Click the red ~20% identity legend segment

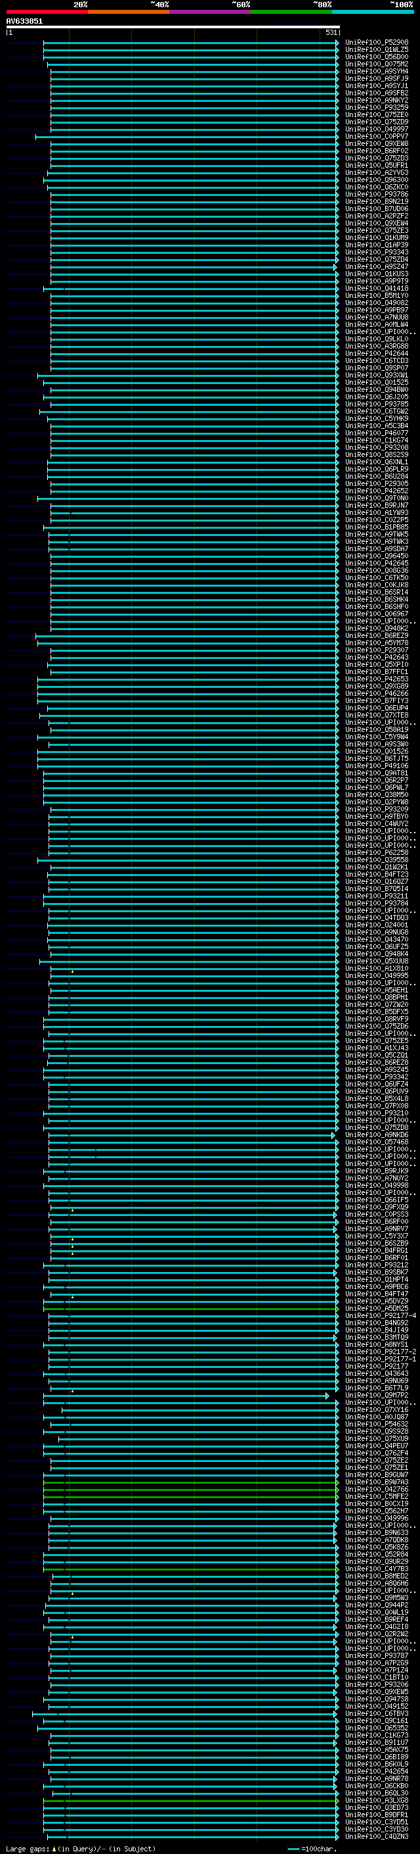(x=47, y=12)
